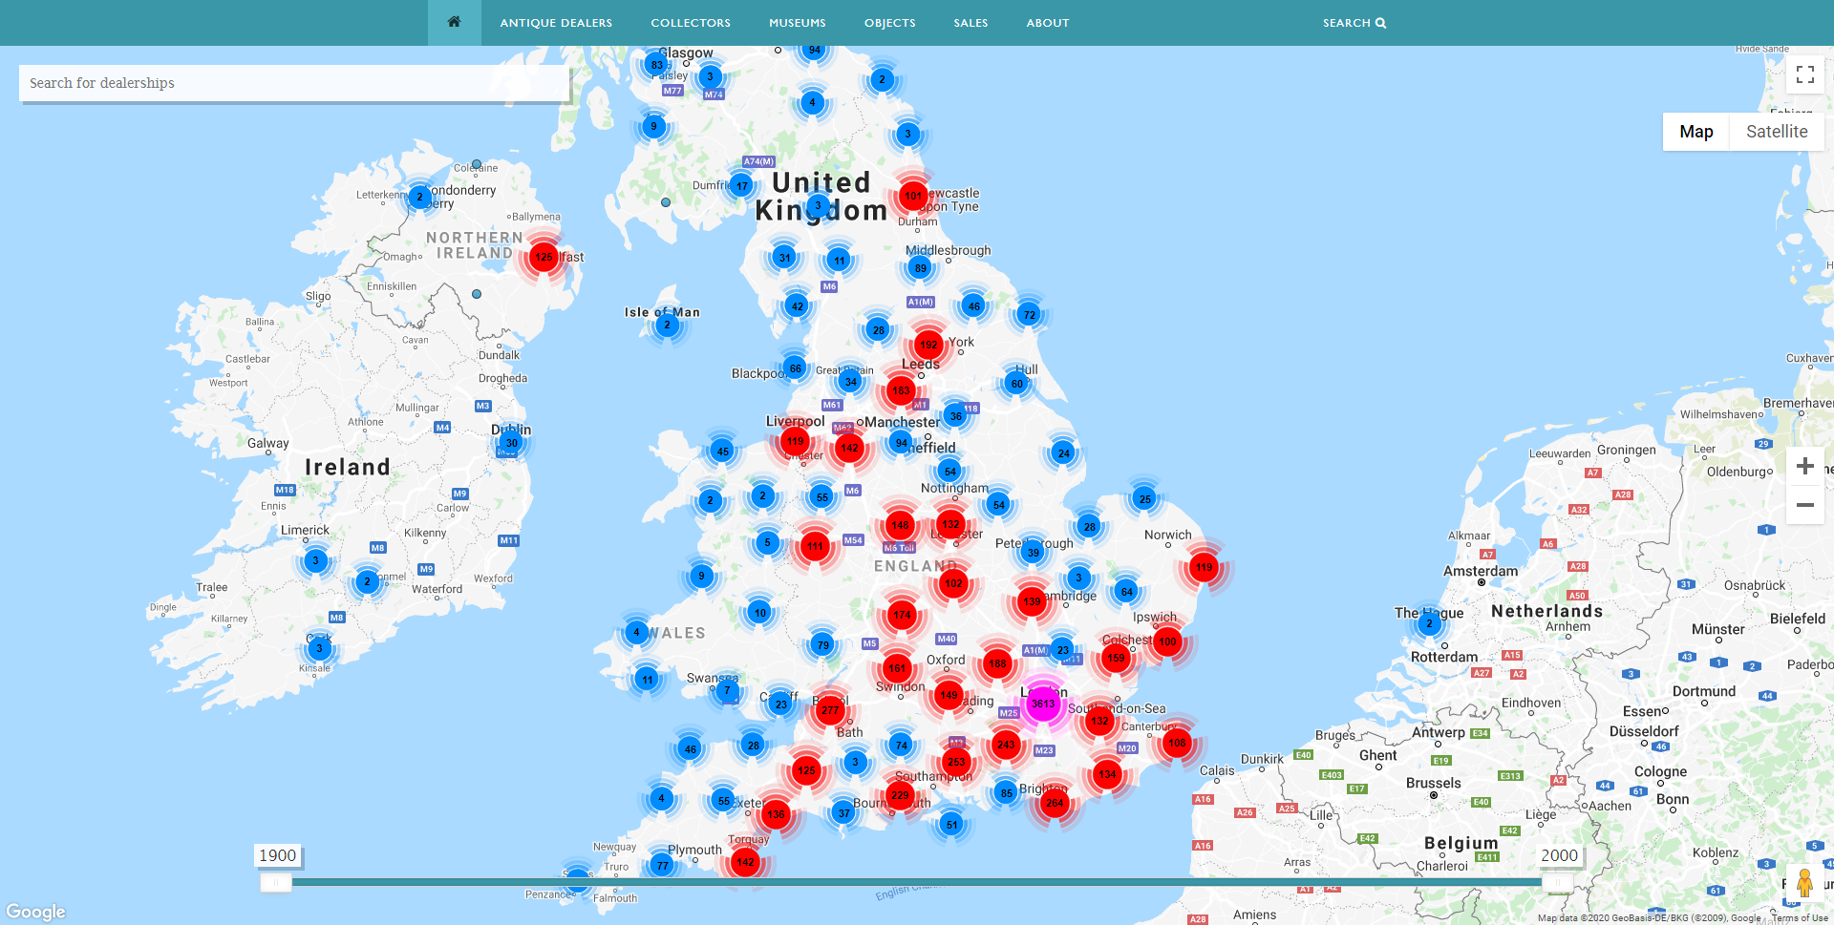Viewport: 1834px width, 925px height.
Task: Click the Search link in header
Action: pos(1354,23)
